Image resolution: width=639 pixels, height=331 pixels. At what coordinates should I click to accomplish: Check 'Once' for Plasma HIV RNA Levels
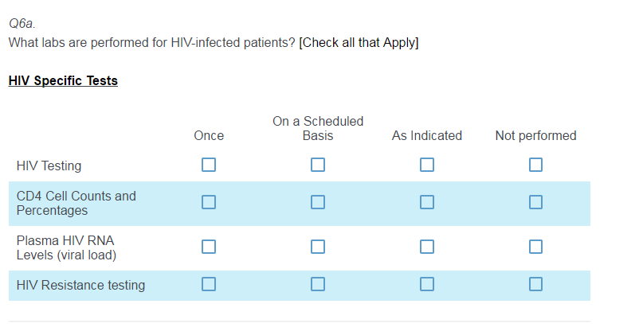click(209, 247)
